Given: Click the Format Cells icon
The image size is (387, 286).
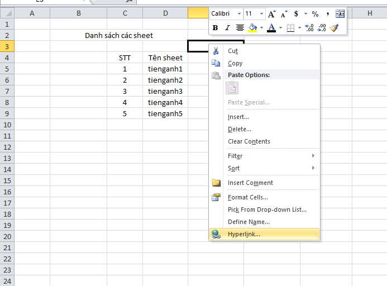Looking at the screenshot, I should tap(216, 197).
